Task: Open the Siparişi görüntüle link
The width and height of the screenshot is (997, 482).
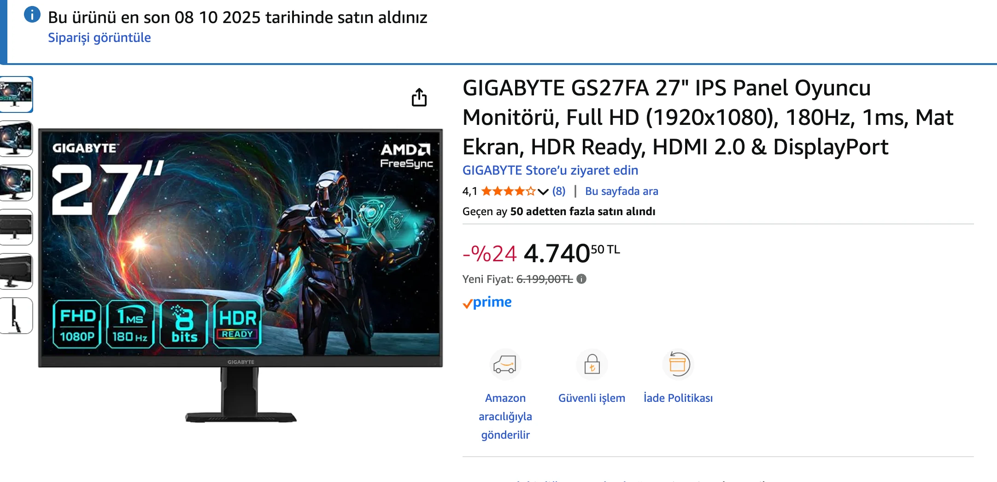Action: click(100, 37)
